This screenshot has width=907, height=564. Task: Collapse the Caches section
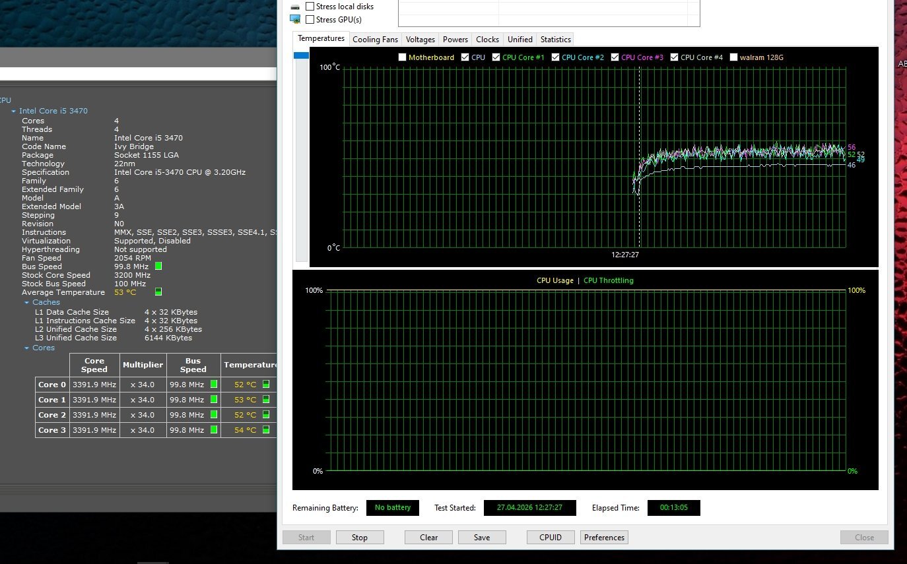27,302
